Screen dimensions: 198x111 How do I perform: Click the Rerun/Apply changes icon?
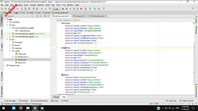click(x=78, y=9)
